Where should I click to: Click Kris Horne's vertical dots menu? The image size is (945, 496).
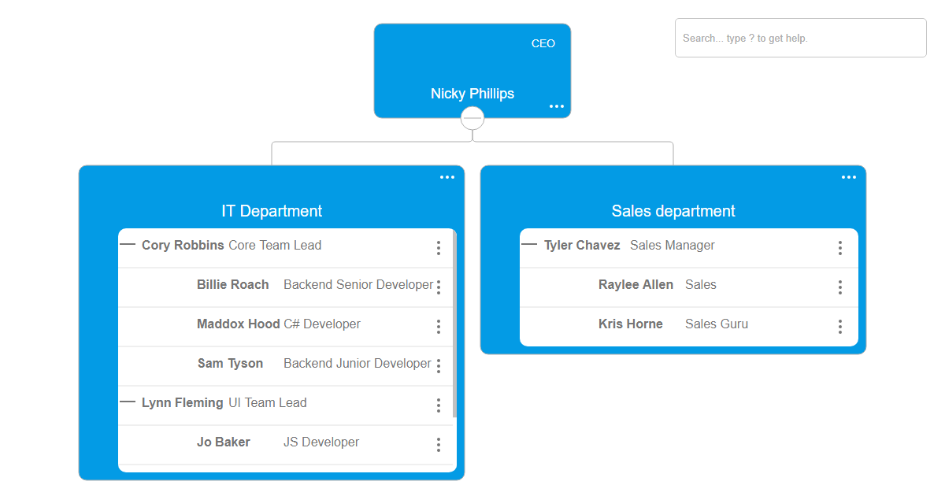[x=840, y=327]
